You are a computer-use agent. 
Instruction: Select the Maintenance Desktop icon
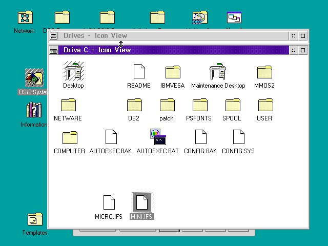point(218,71)
